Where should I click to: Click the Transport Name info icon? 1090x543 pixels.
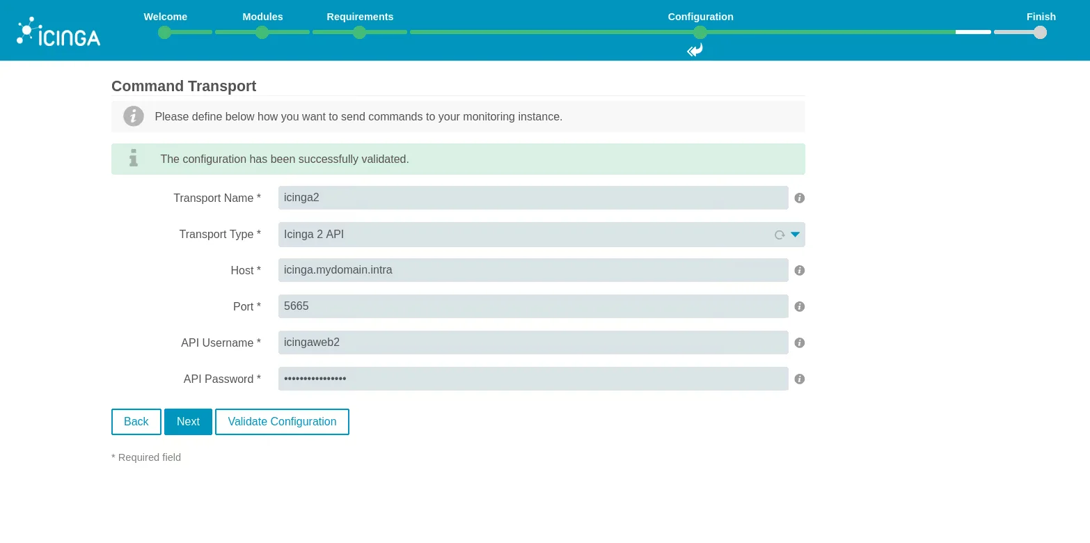click(799, 198)
